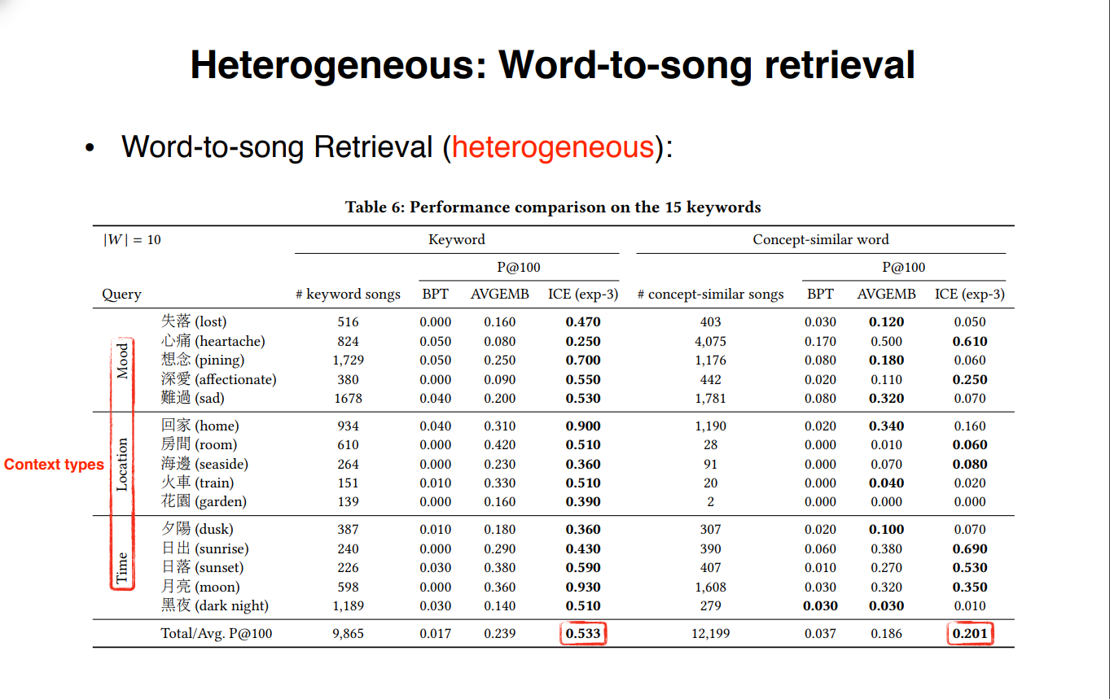Click the "AVGEMB" header under Keyword
The image size is (1110, 699).
tap(500, 295)
